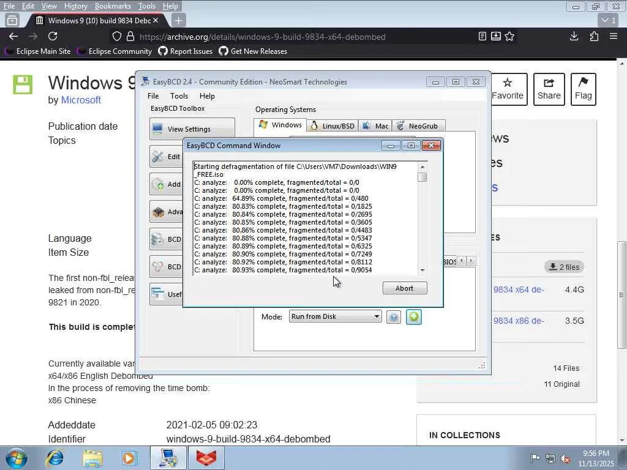Open the EasyBCD Tools menu

click(x=179, y=96)
